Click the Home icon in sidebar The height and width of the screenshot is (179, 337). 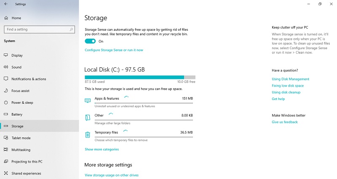6,18
